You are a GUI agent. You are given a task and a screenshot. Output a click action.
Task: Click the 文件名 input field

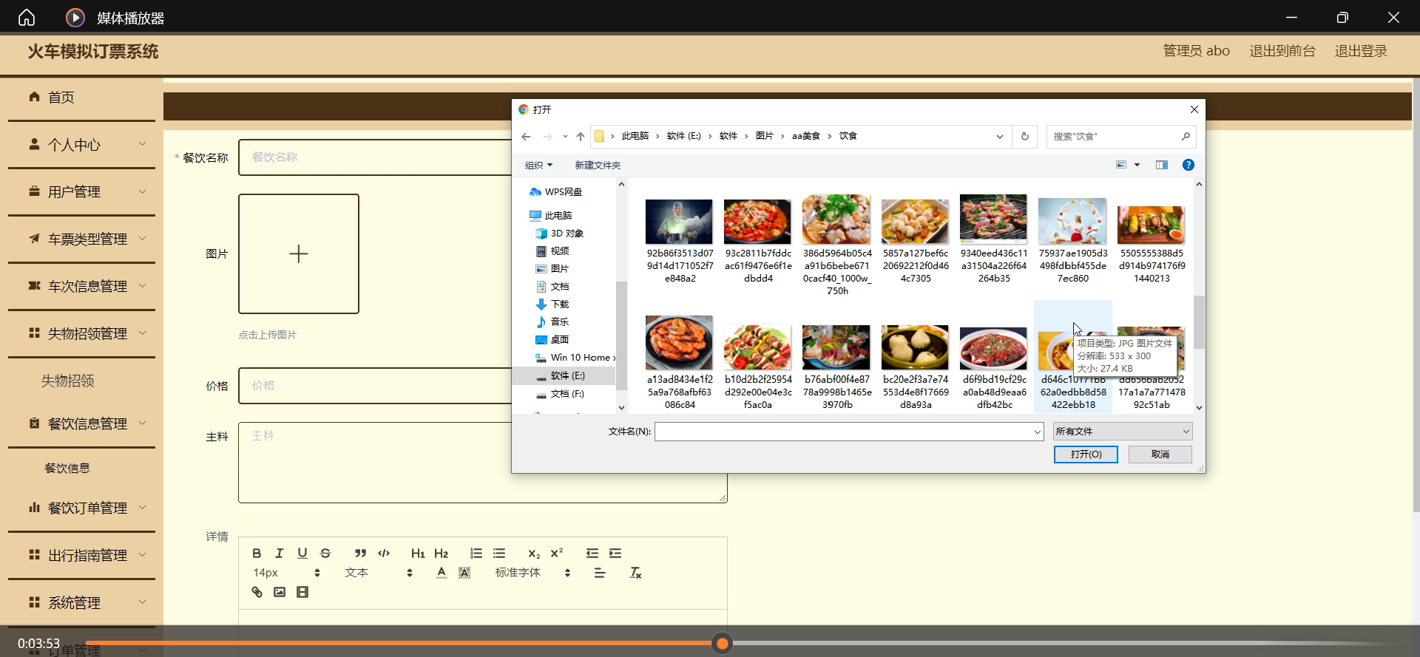point(849,432)
